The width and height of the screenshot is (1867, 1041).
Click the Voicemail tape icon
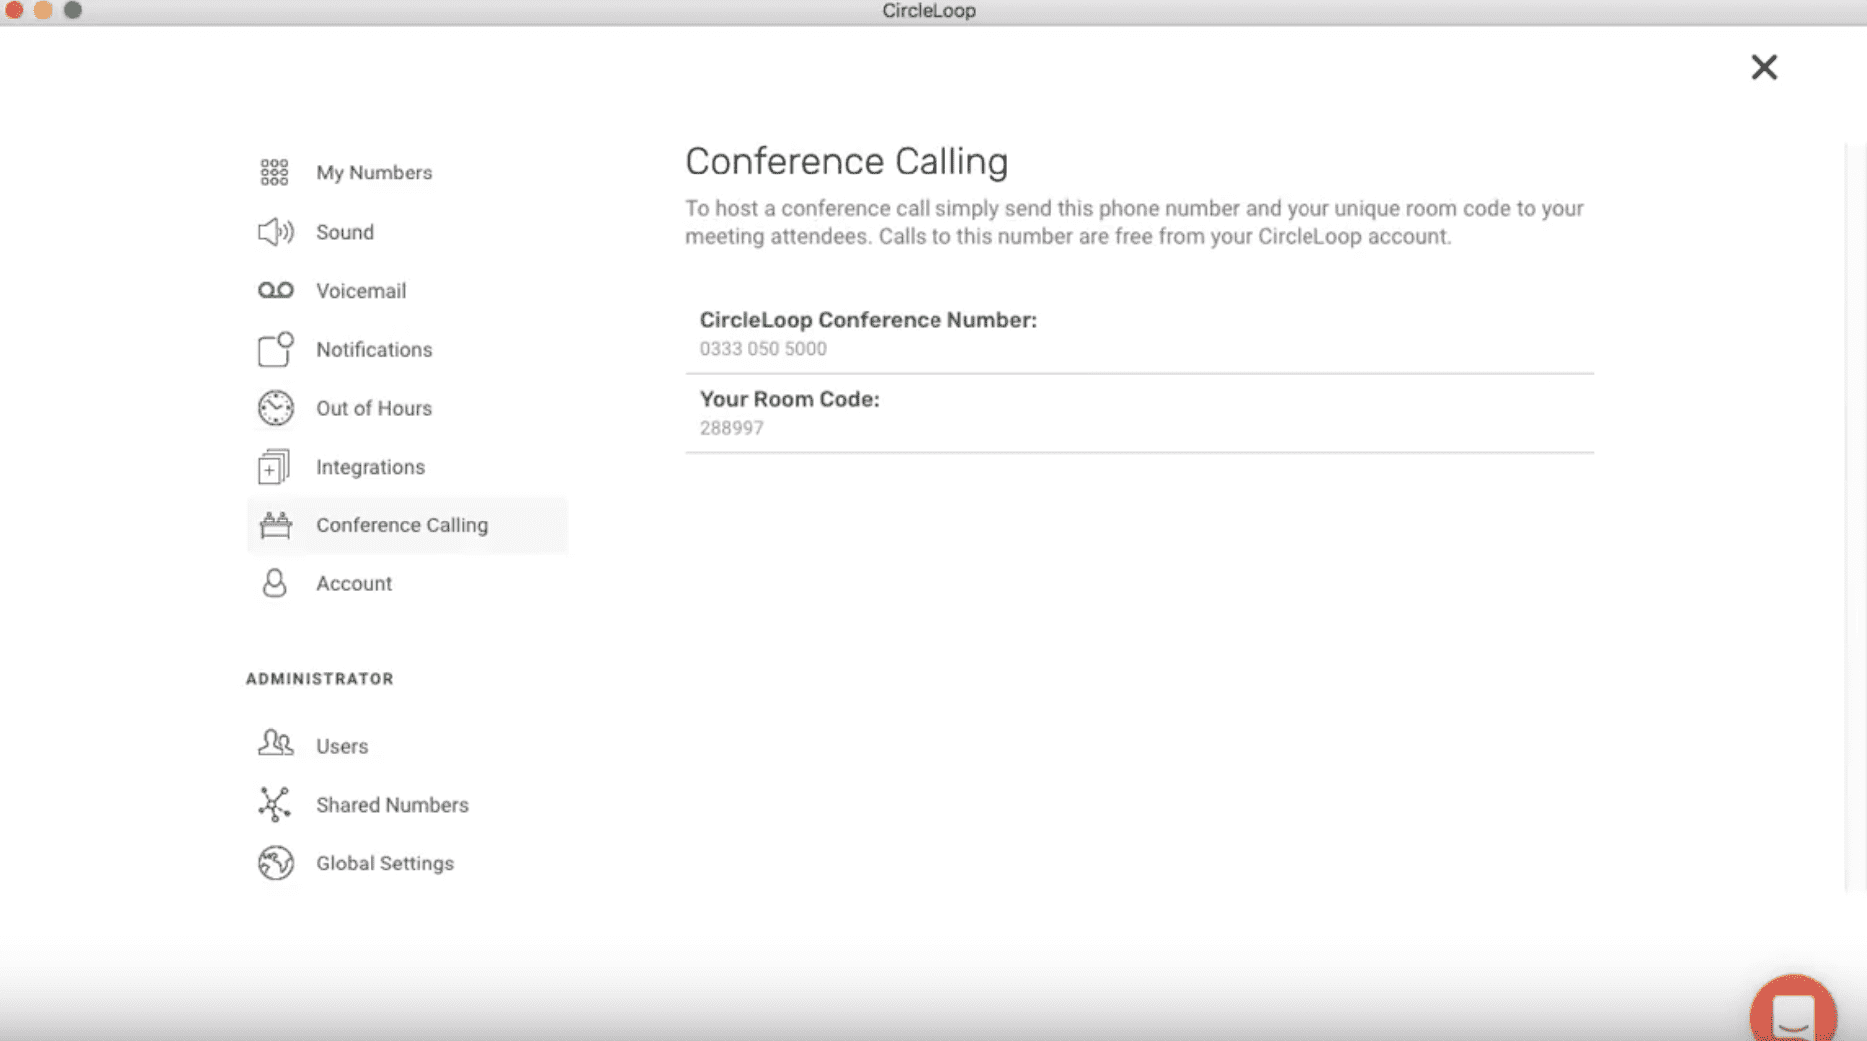click(x=275, y=290)
